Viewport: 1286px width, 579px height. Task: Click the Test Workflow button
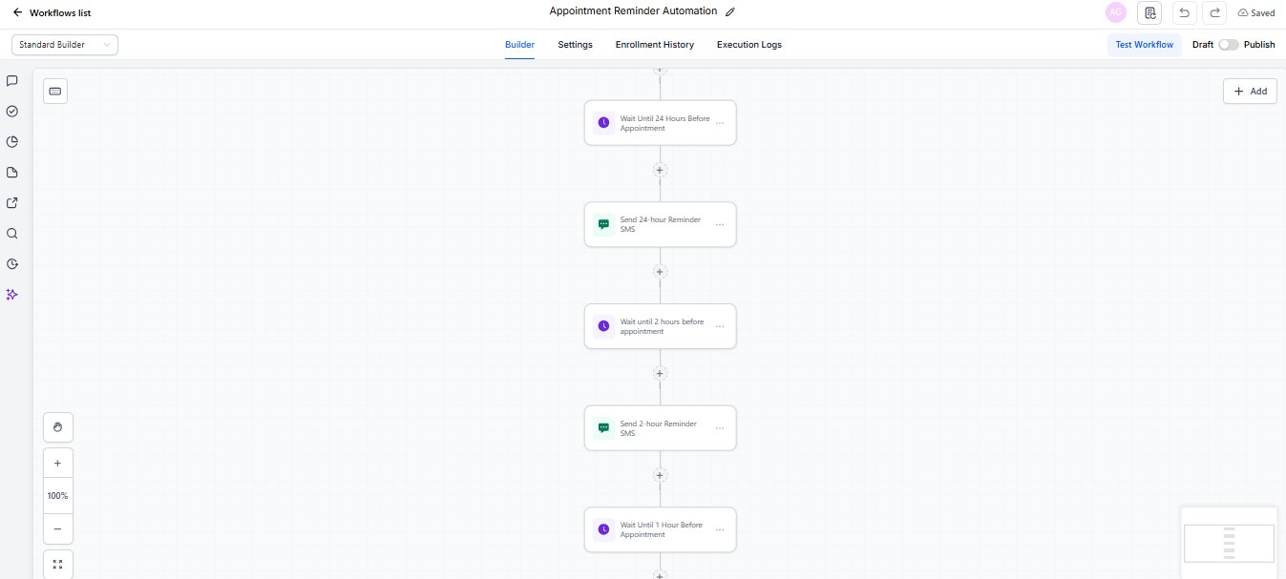pos(1144,45)
